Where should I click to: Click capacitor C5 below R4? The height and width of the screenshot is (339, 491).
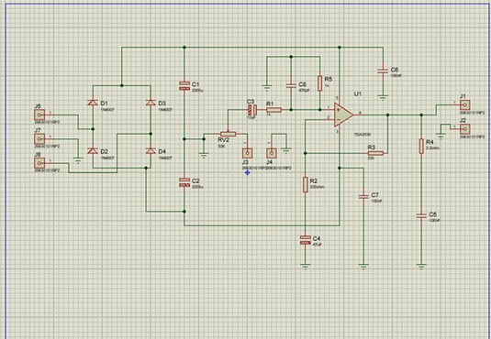point(421,215)
